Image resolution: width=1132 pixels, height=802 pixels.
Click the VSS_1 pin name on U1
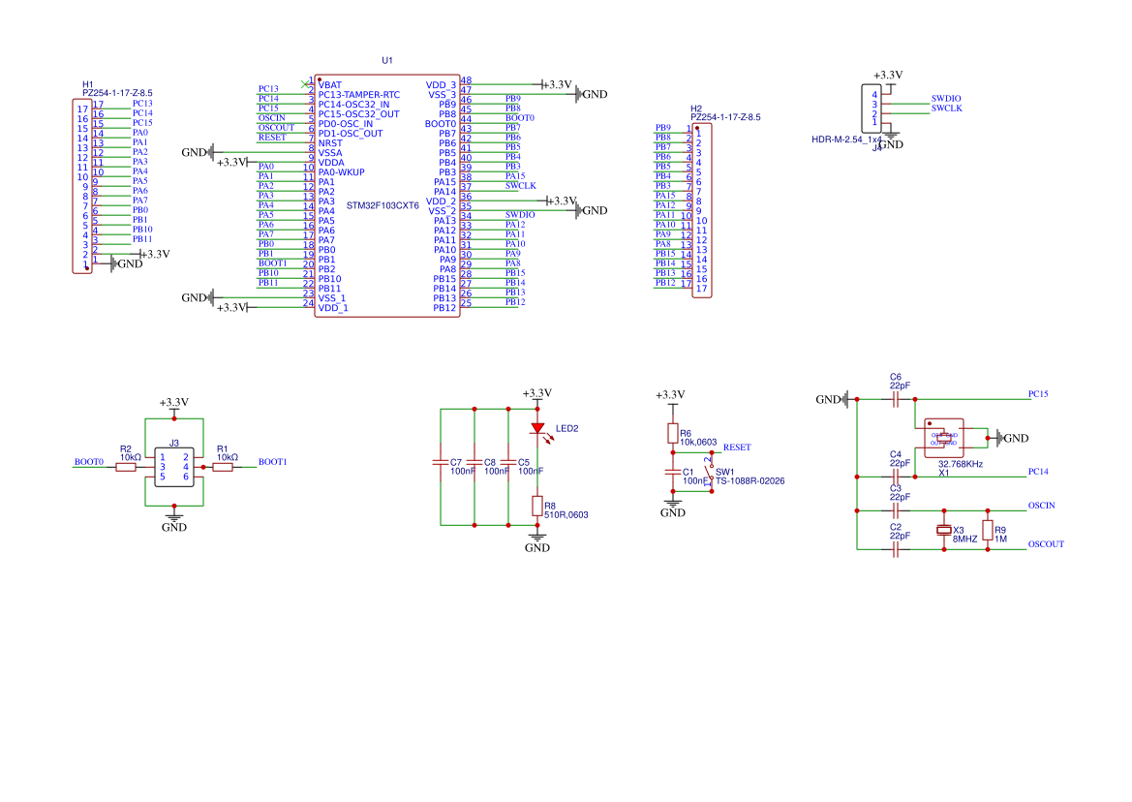tap(332, 298)
